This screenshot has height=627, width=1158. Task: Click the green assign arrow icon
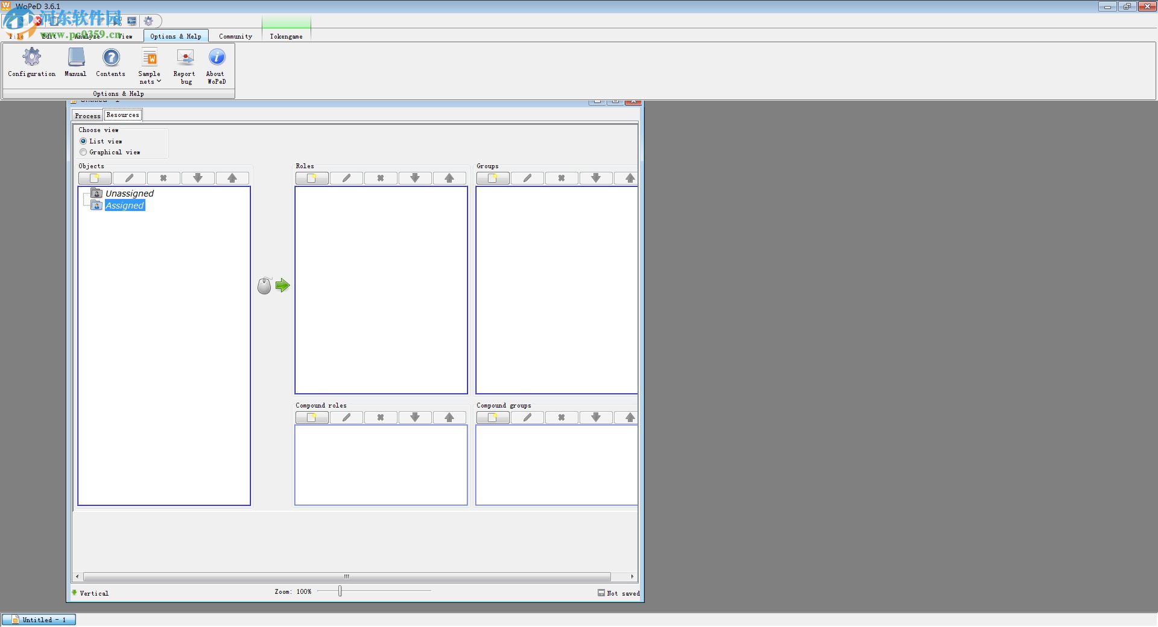282,285
